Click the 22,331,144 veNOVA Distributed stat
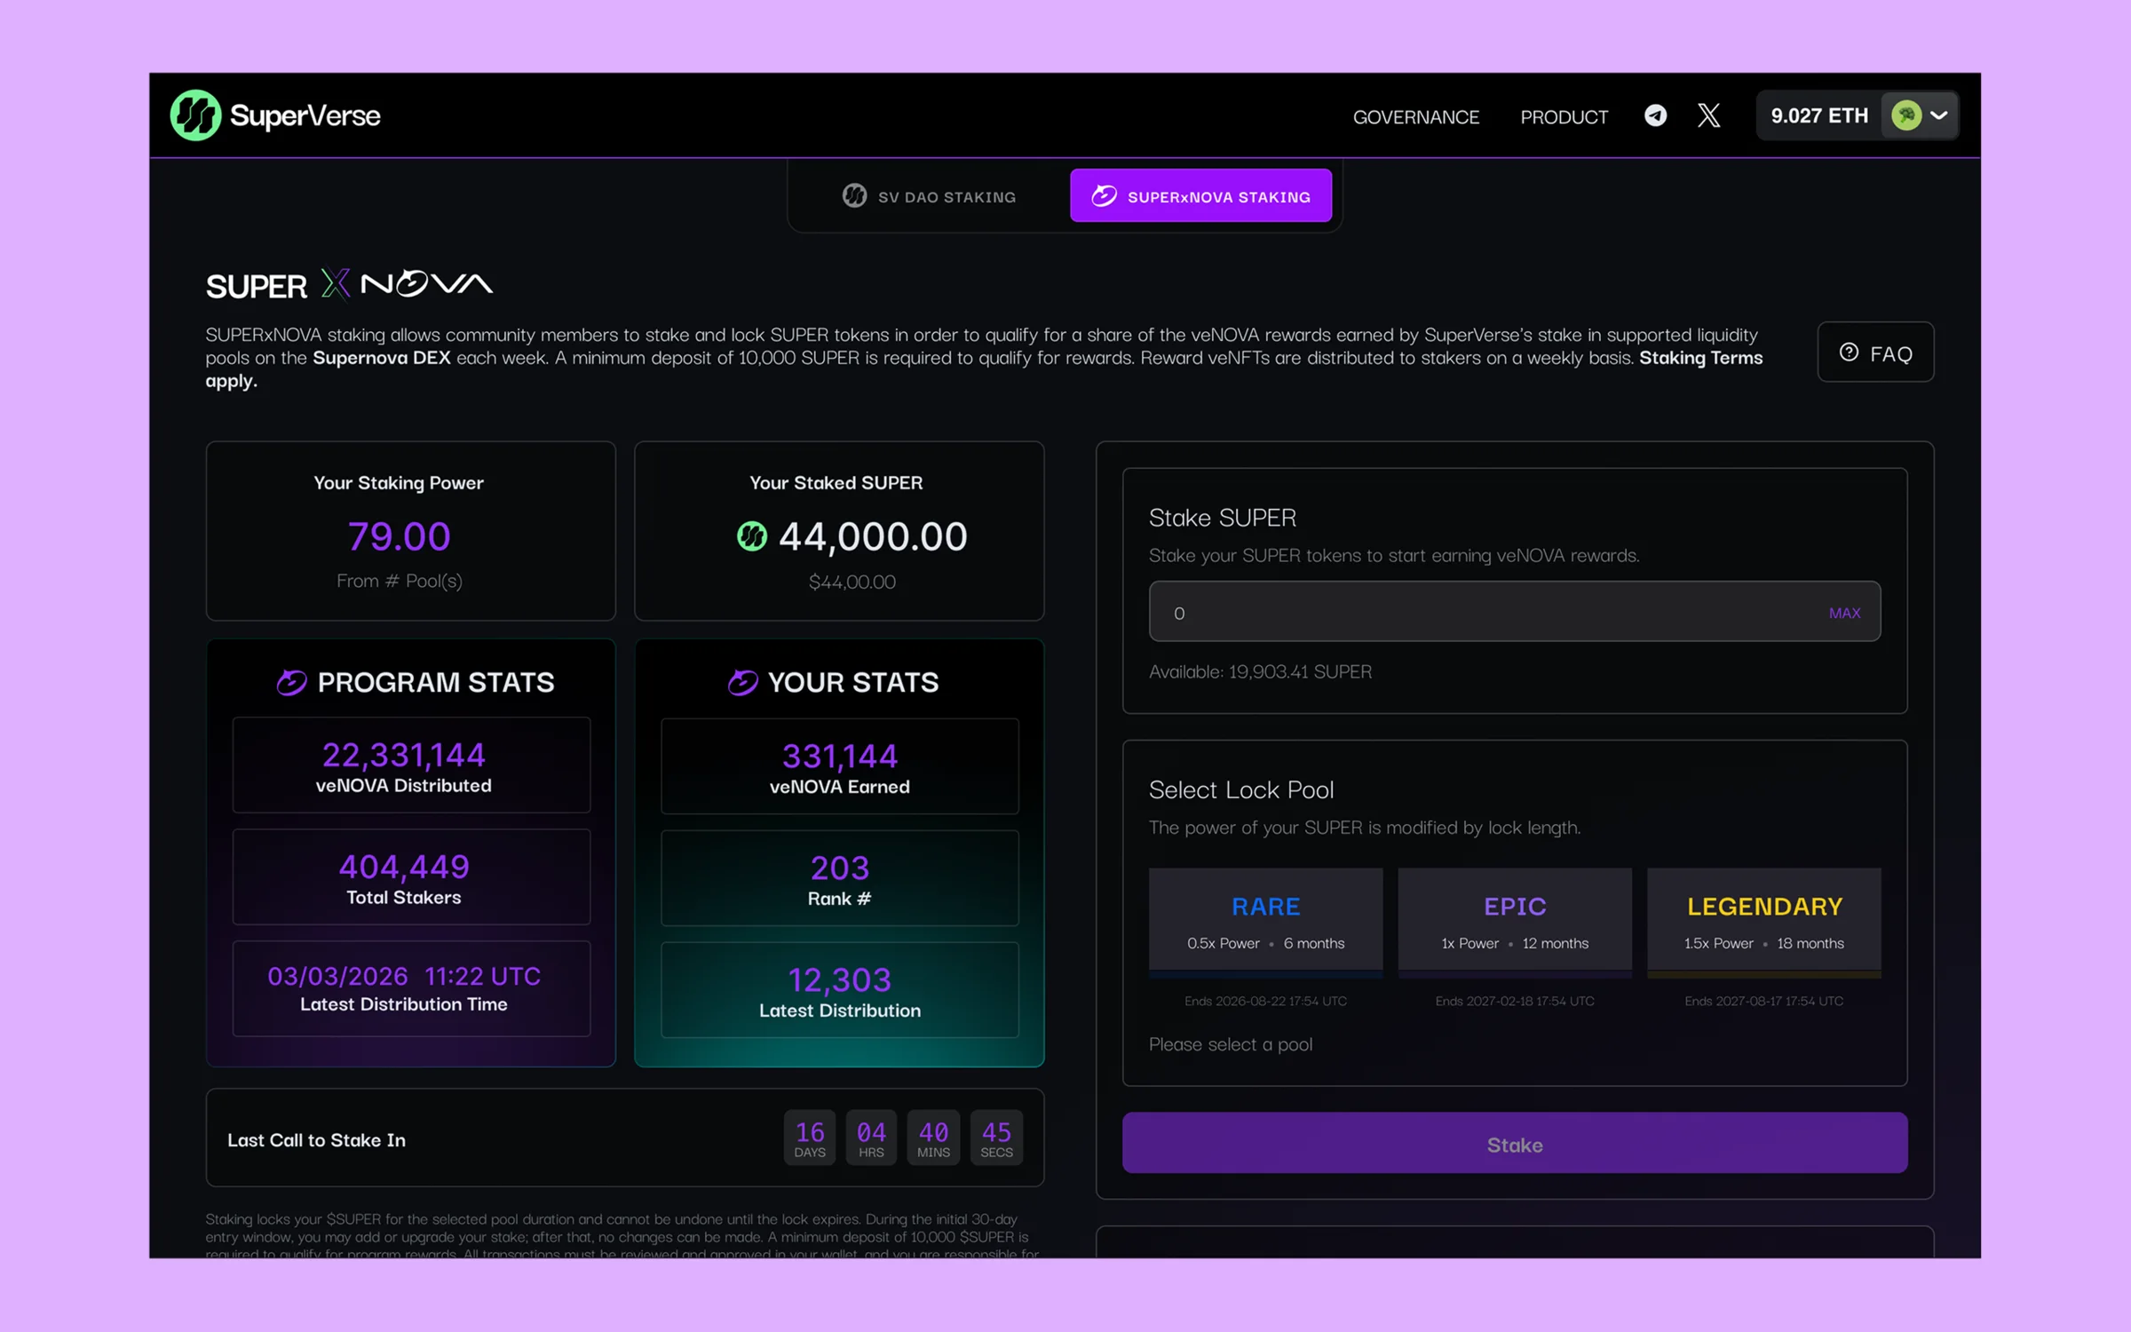Viewport: 2131px width, 1332px height. tap(411, 765)
